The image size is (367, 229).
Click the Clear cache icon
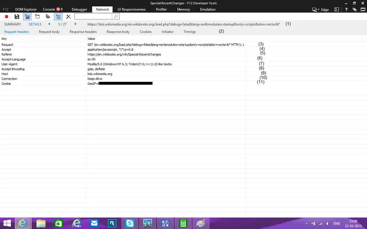tap(37, 16)
